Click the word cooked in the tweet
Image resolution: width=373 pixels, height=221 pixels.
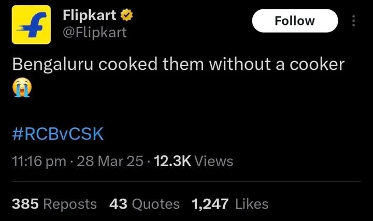(x=122, y=64)
